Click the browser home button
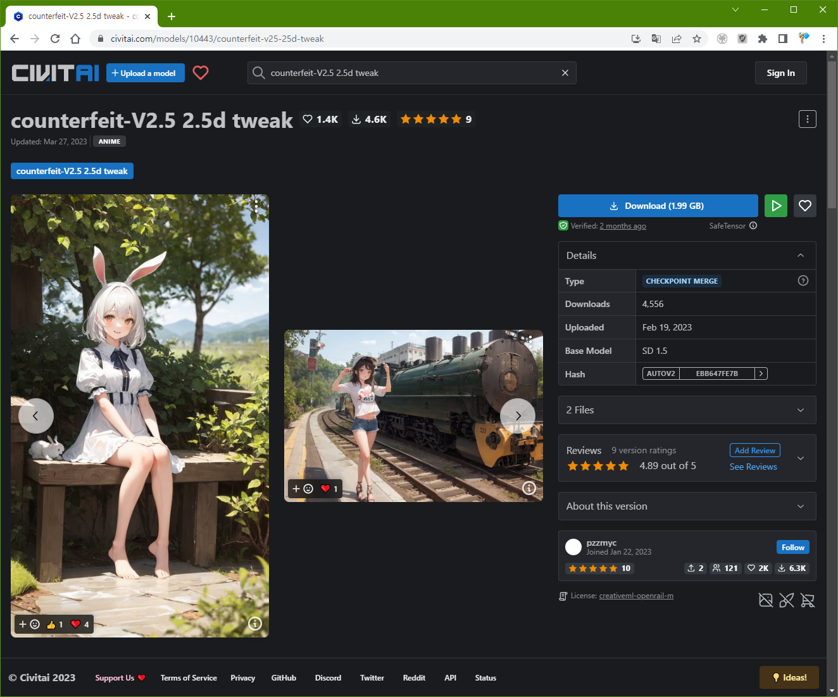Viewport: 838px width, 697px height. [x=75, y=39]
